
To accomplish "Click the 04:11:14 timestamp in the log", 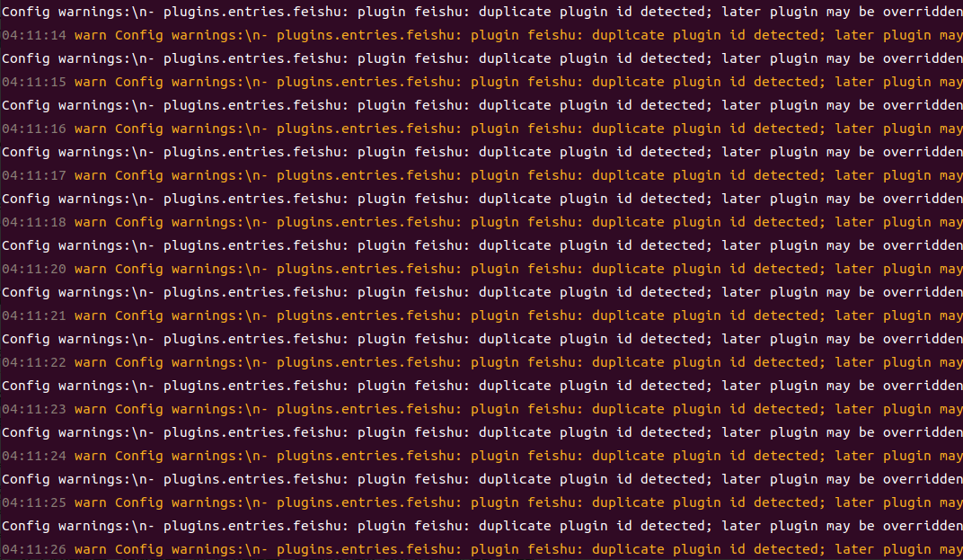I will click(34, 35).
